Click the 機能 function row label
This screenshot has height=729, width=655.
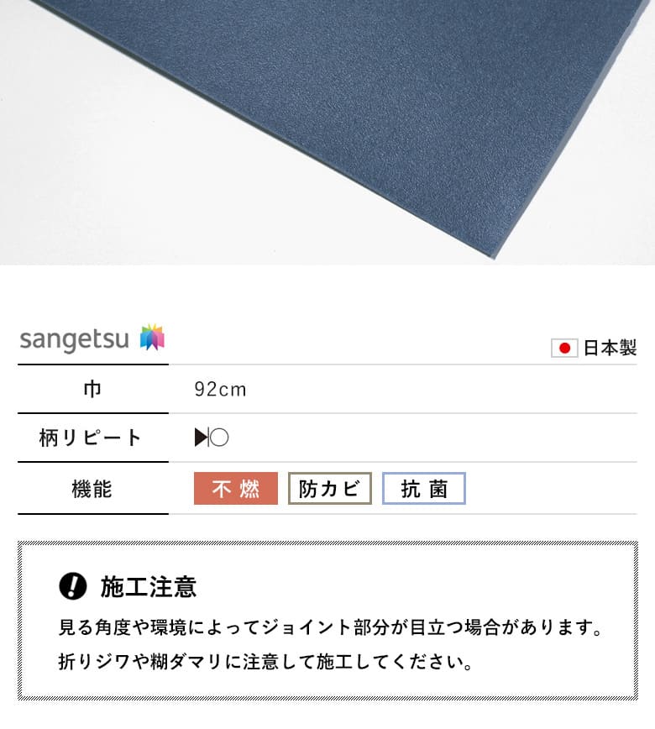92,489
